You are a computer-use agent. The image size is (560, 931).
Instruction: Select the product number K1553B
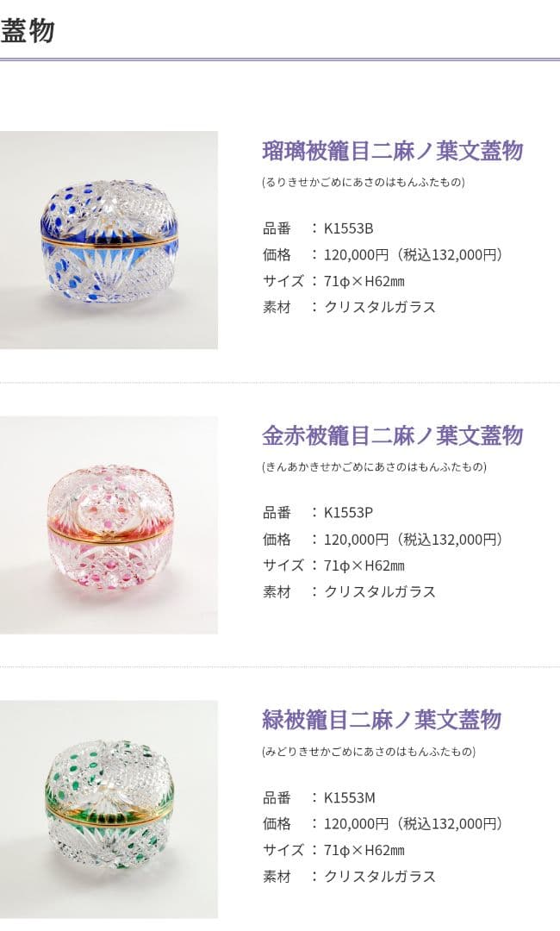(348, 228)
